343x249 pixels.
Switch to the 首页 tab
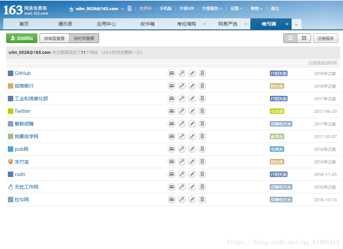click(24, 24)
